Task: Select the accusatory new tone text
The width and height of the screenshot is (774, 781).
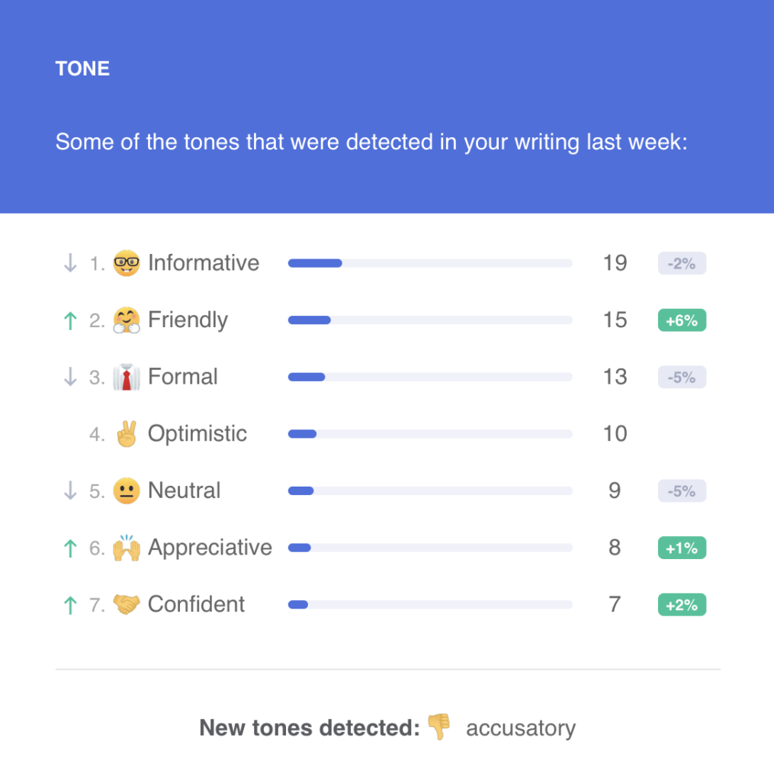Action: (x=521, y=728)
